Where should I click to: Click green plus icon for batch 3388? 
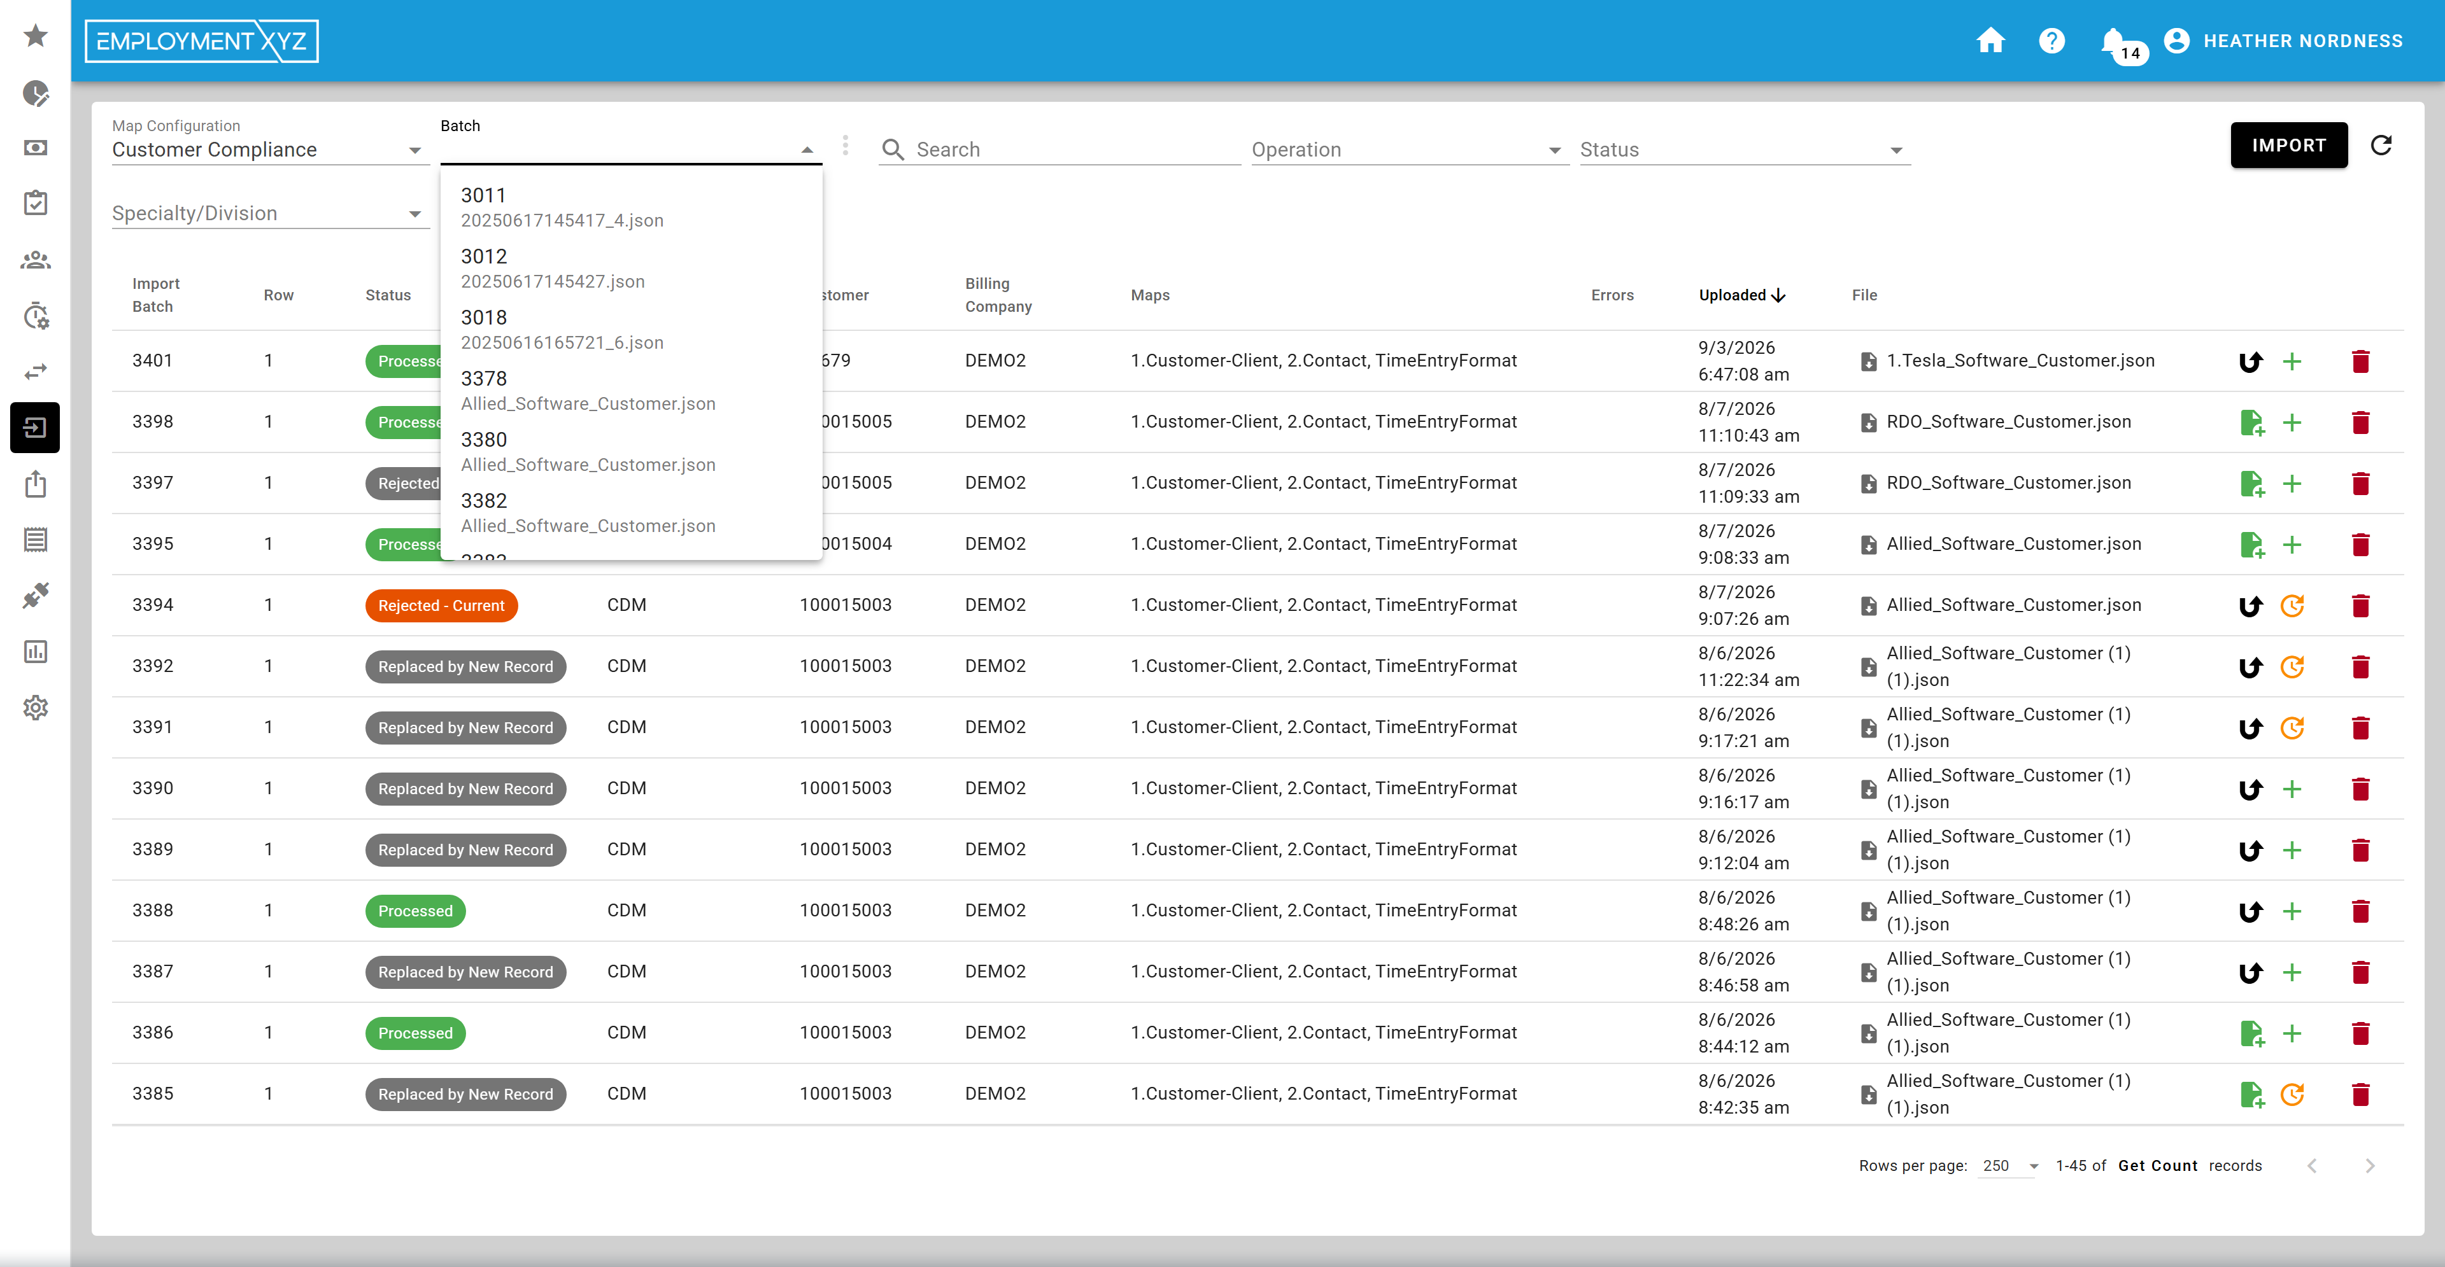click(x=2292, y=911)
